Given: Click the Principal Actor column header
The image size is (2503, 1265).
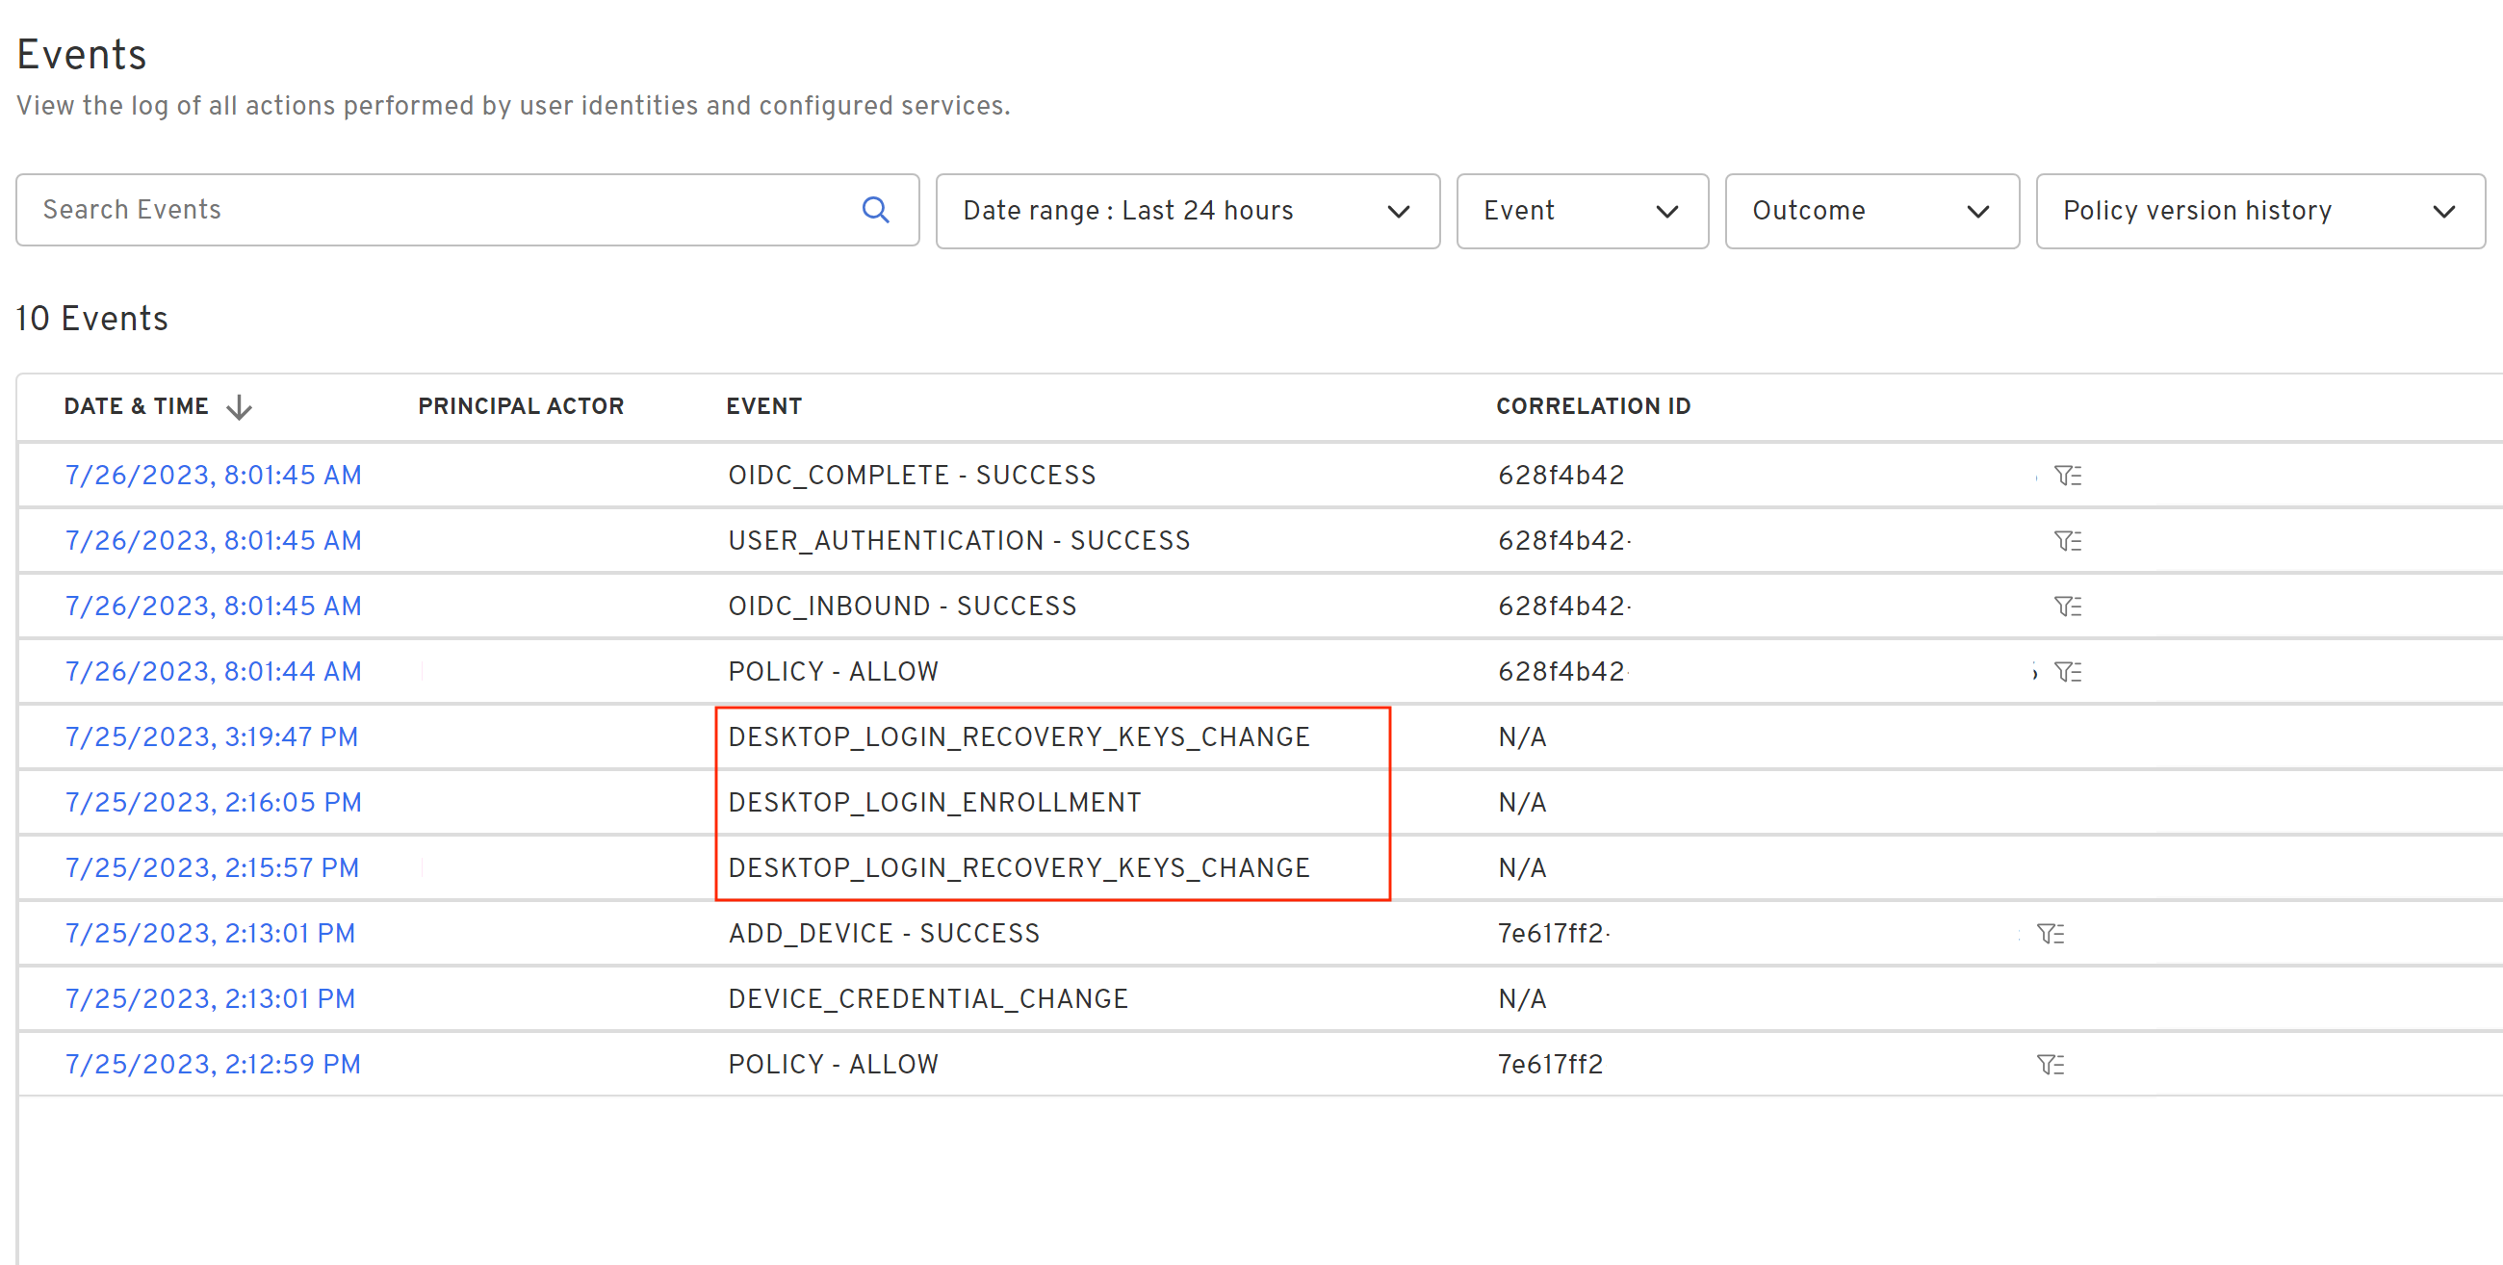Looking at the screenshot, I should [x=521, y=406].
